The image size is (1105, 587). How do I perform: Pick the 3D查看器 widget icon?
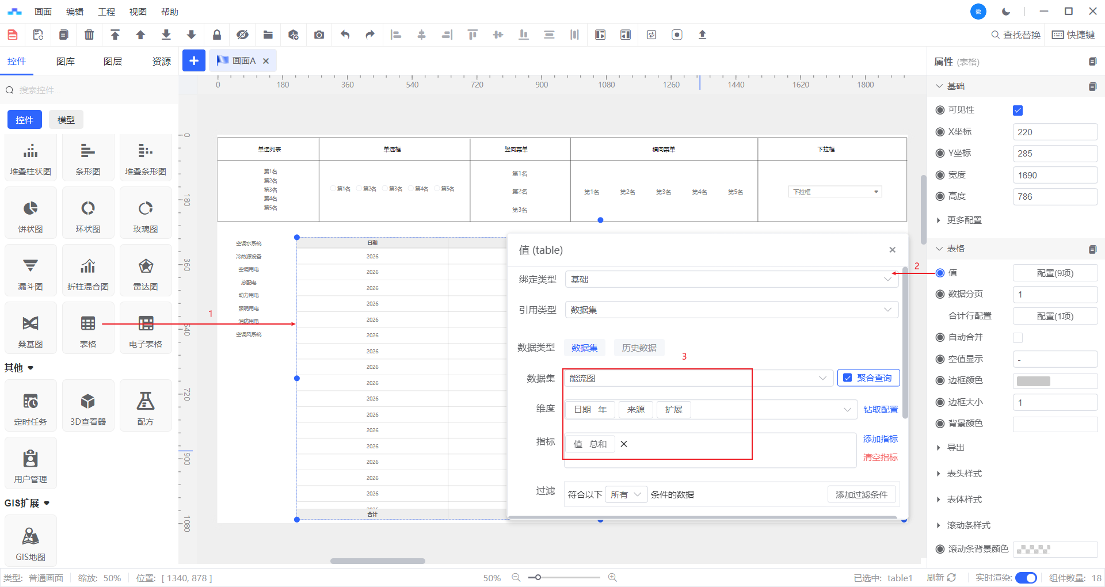88,406
